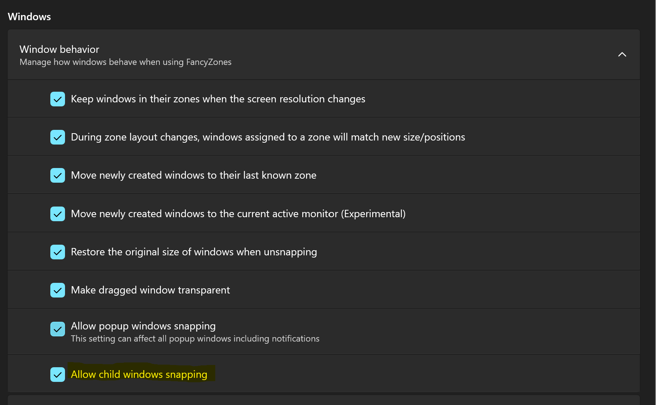Viewport: 656px width, 405px height.
Task: Select the Windows page heading
Action: [x=29, y=16]
